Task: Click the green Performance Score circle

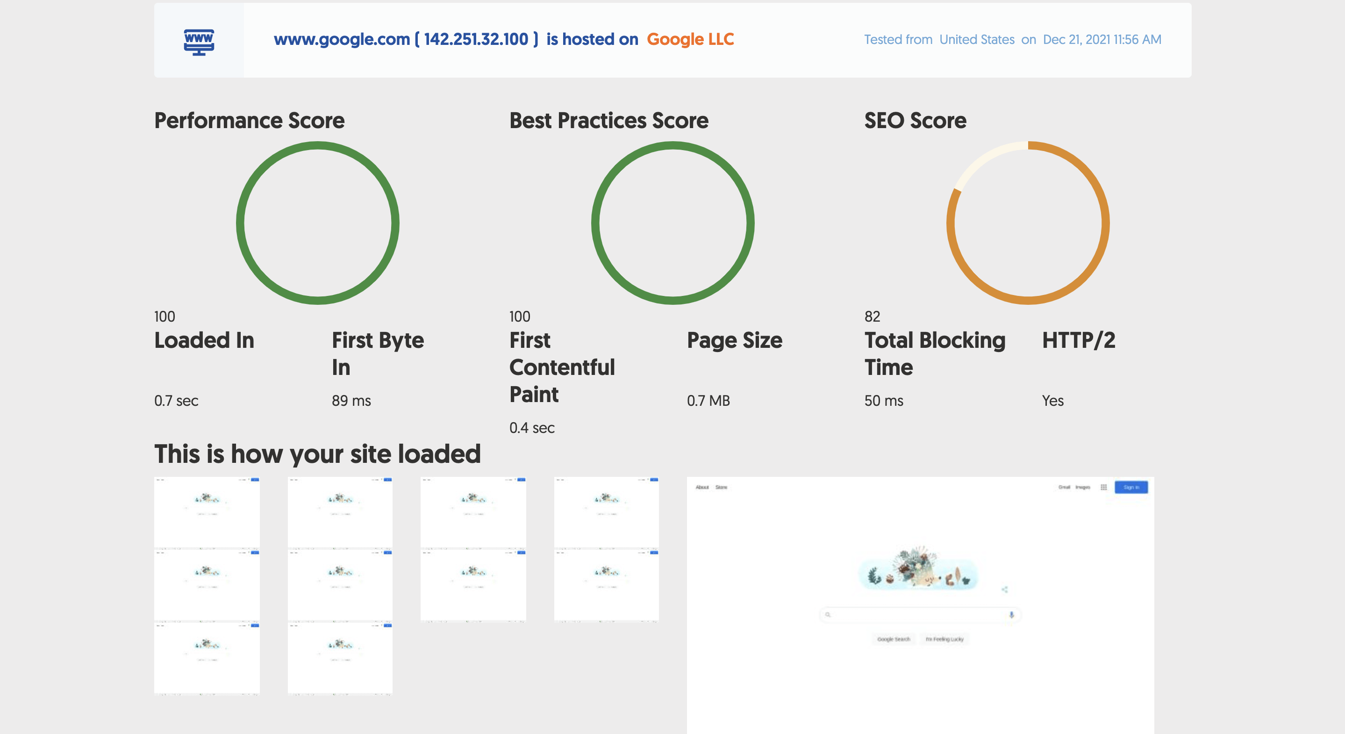Action: tap(317, 223)
